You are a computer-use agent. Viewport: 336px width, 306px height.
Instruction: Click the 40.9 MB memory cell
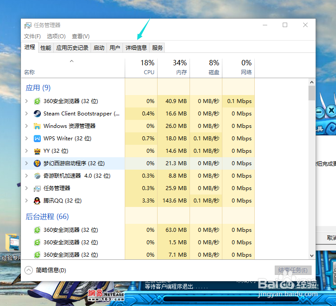pos(174,101)
